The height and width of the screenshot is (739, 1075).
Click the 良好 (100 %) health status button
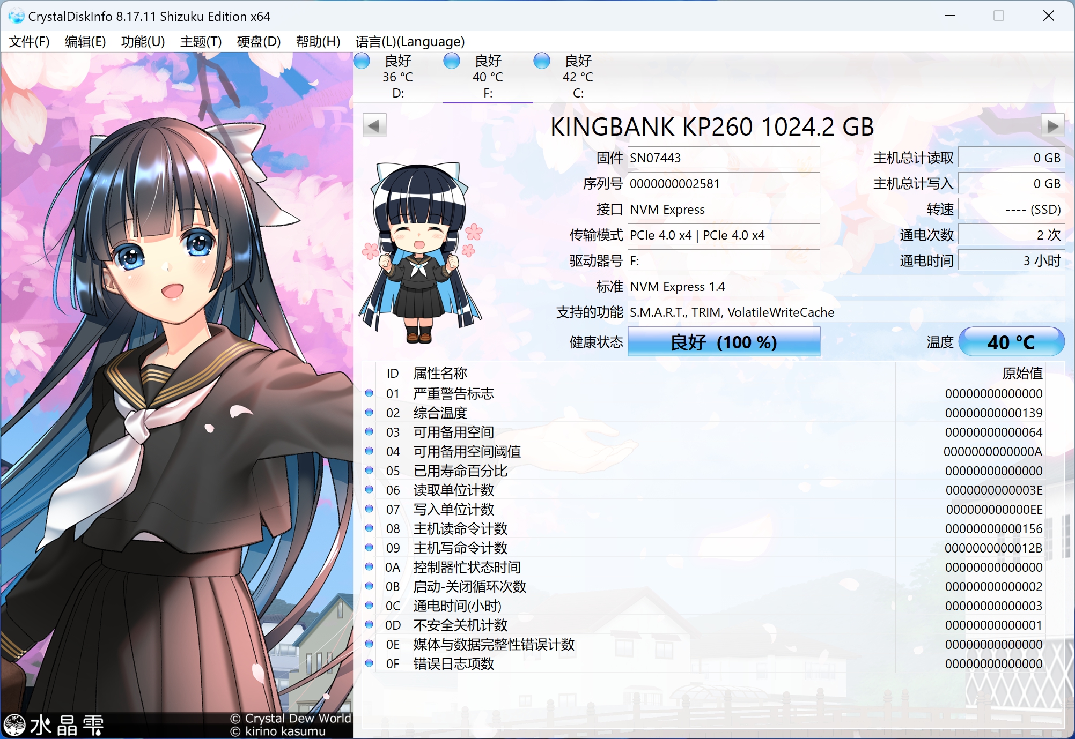tap(724, 341)
